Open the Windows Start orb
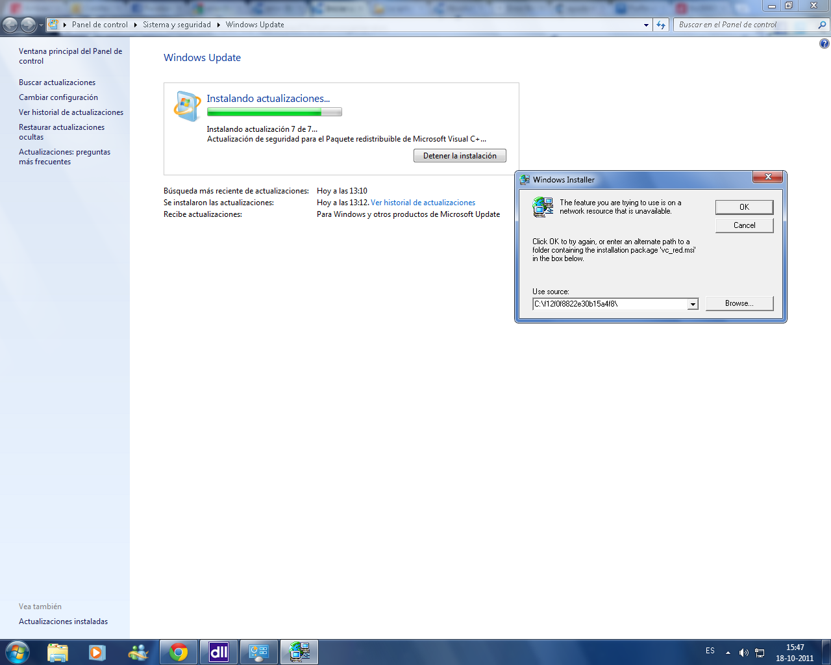 coord(17,652)
